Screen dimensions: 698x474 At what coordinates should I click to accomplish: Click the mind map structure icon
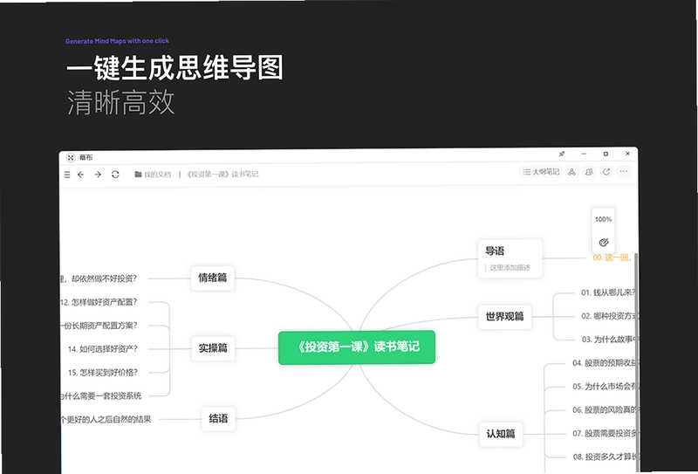[572, 171]
